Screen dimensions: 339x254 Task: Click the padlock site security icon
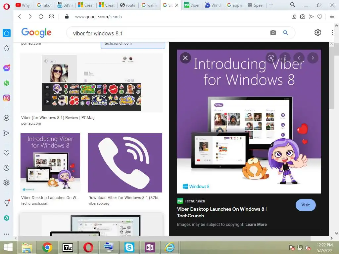[67, 17]
